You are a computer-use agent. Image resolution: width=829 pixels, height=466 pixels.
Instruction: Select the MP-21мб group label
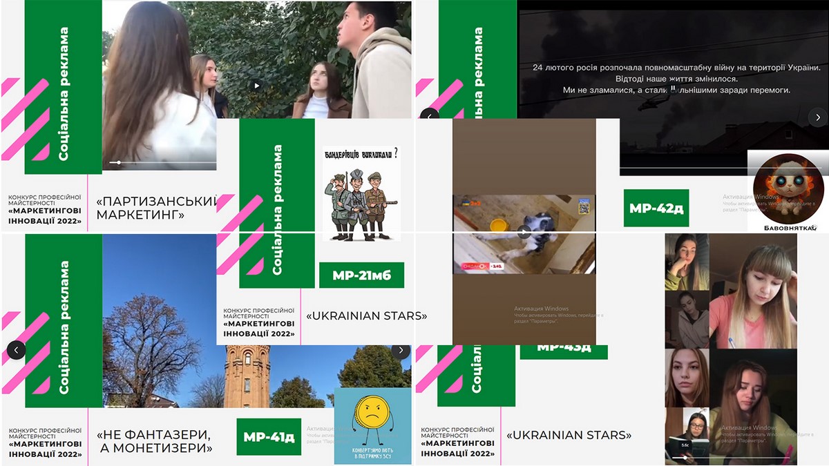[x=361, y=275]
